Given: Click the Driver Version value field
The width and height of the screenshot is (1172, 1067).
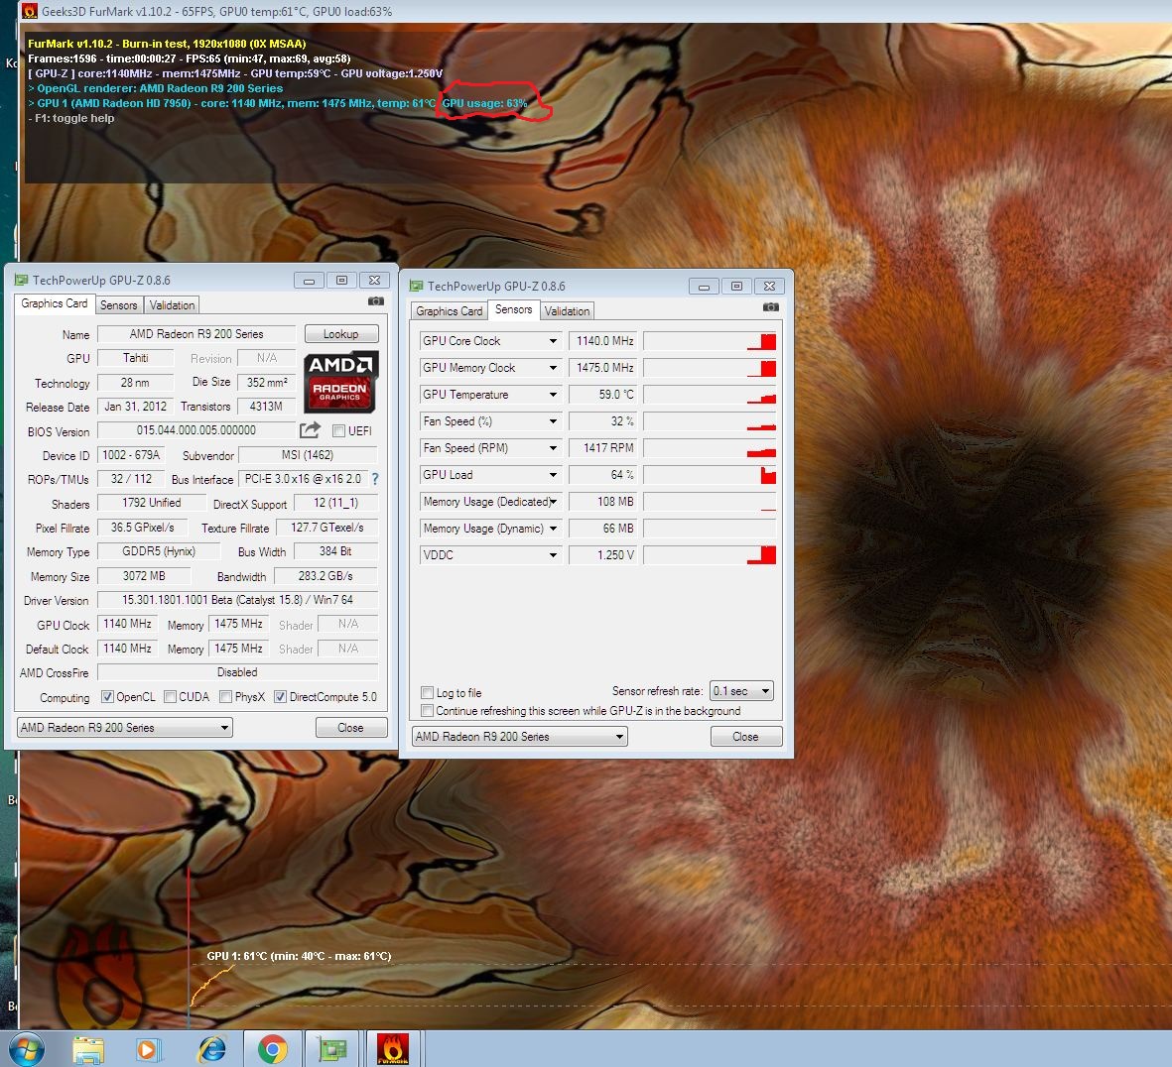Looking at the screenshot, I should 238,600.
